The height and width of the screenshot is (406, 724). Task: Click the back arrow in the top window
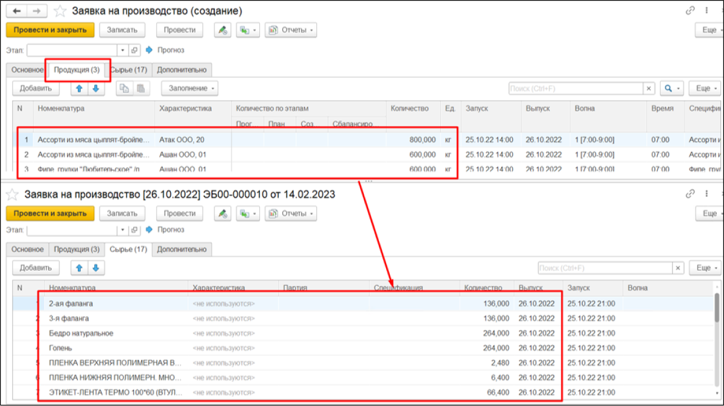point(16,11)
